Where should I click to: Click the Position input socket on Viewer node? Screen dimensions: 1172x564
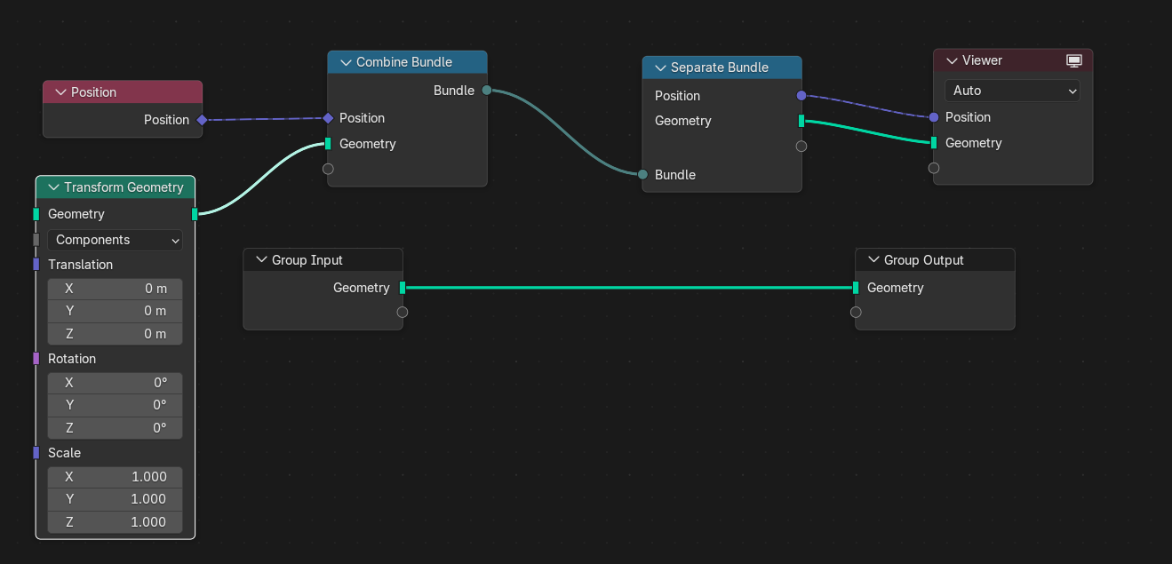coord(934,117)
